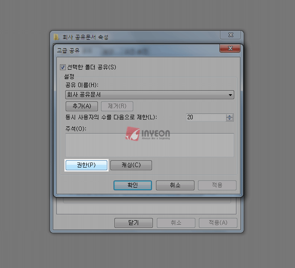Select the 회사 공유문서 share name combo box
Image resolution: width=295 pixels, height=268 pixels.
(150, 95)
